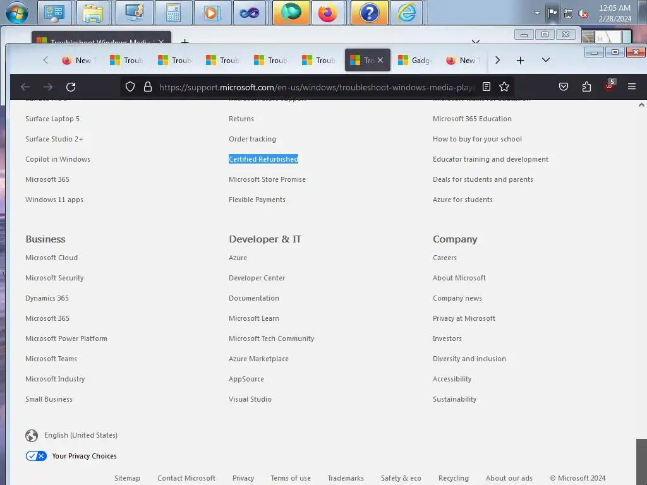Open the Order tracking link
Screen dimensions: 647x485
tap(253, 139)
